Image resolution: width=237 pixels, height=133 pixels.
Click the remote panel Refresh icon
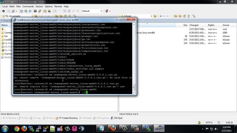(188, 16)
